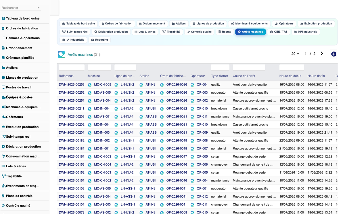This screenshot has height=214, width=345.
Task: Open machine icon beside MC-CN-005
Action: pos(90,85)
